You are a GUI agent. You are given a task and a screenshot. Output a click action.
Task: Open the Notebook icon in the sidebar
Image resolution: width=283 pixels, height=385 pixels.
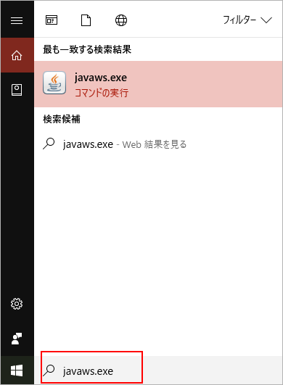(x=17, y=90)
